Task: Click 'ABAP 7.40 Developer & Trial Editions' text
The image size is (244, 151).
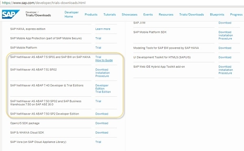Action: [x=47, y=85]
